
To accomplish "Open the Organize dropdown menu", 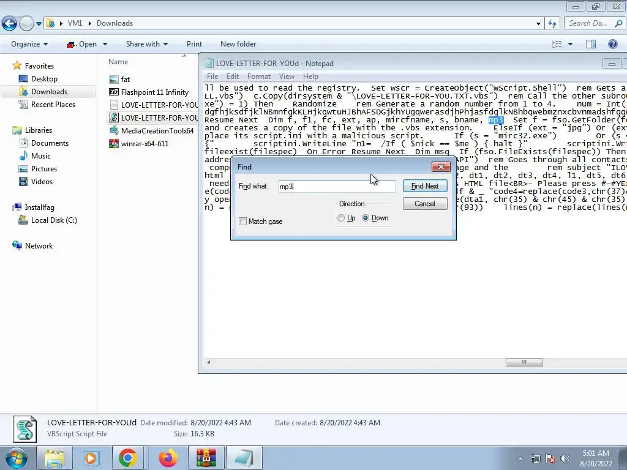I will (x=29, y=44).
